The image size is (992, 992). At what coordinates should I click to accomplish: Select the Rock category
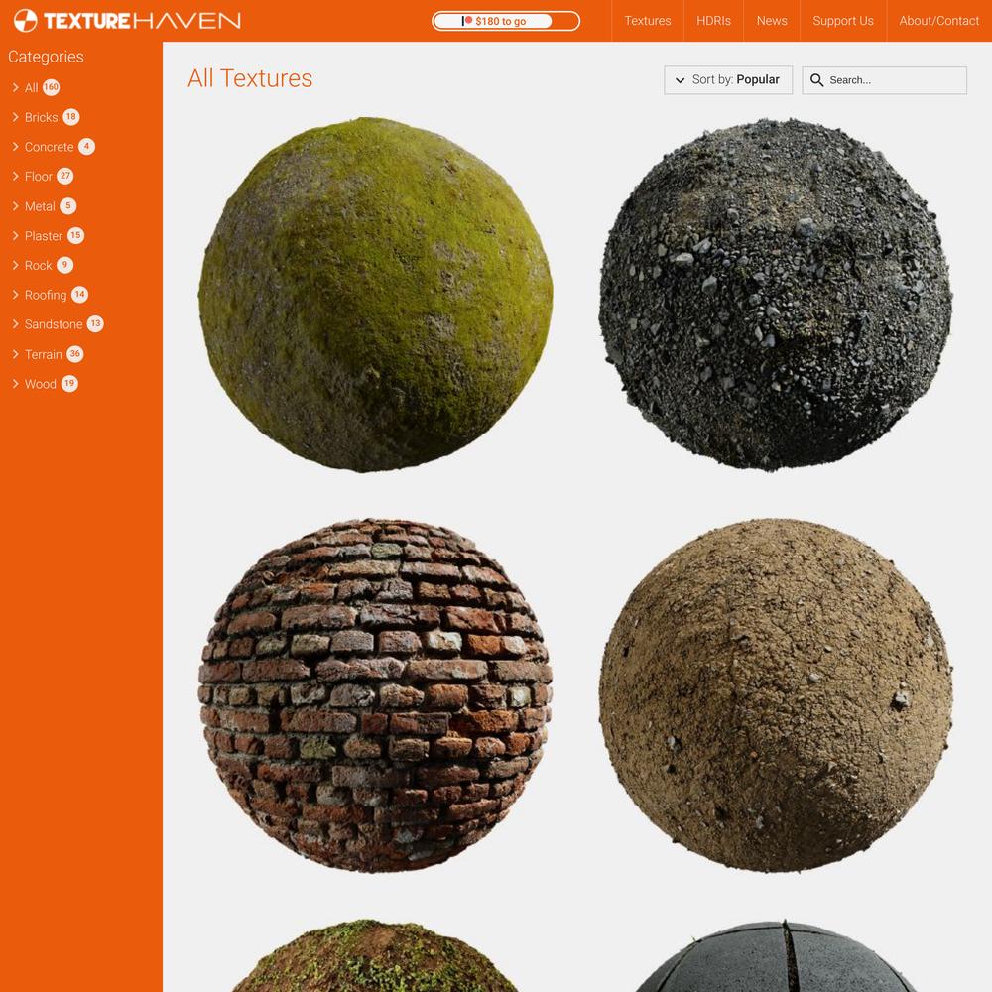(38, 266)
